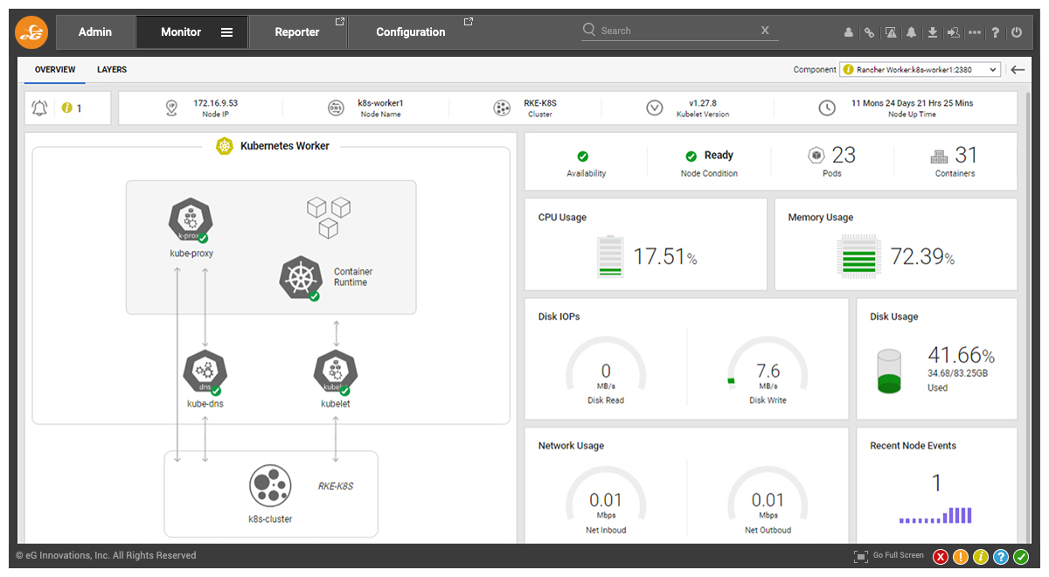
Task: Click the Node IP value 172.16.9.53
Action: coord(215,103)
